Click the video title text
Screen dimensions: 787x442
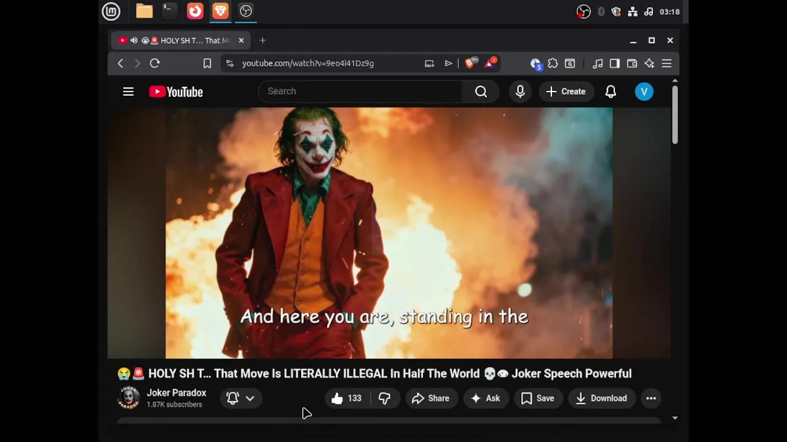(374, 374)
